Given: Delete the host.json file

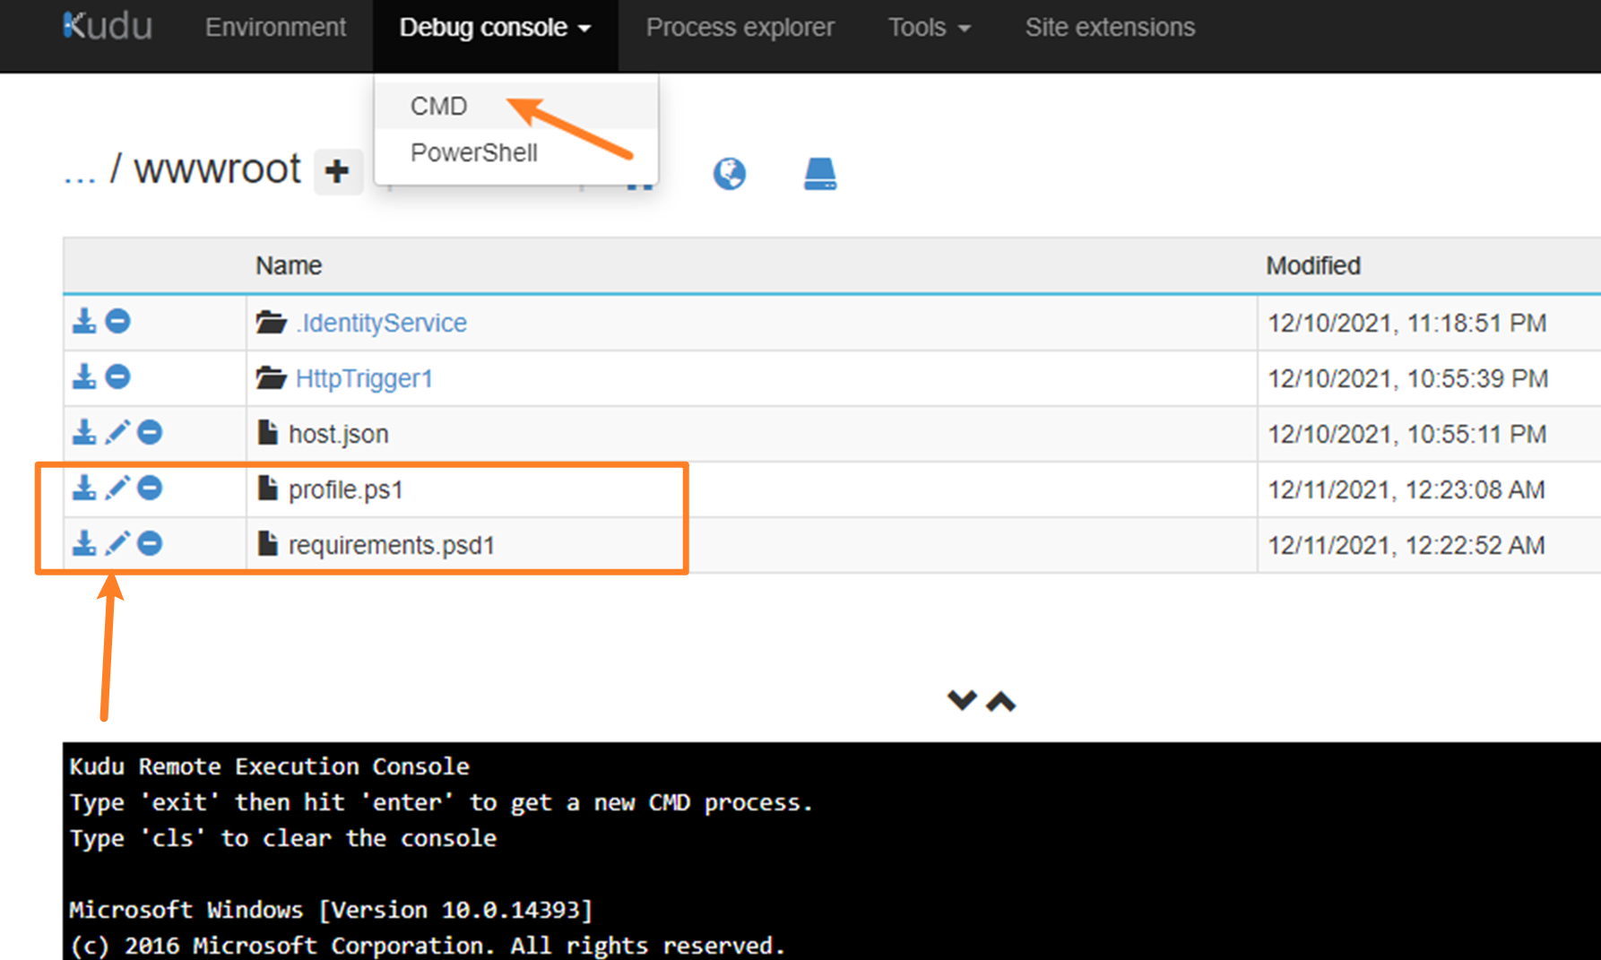Looking at the screenshot, I should tap(150, 432).
